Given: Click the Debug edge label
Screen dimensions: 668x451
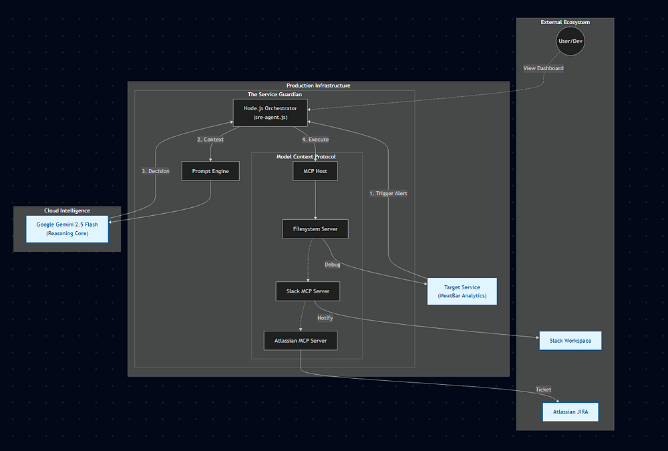Looking at the screenshot, I should (x=332, y=265).
